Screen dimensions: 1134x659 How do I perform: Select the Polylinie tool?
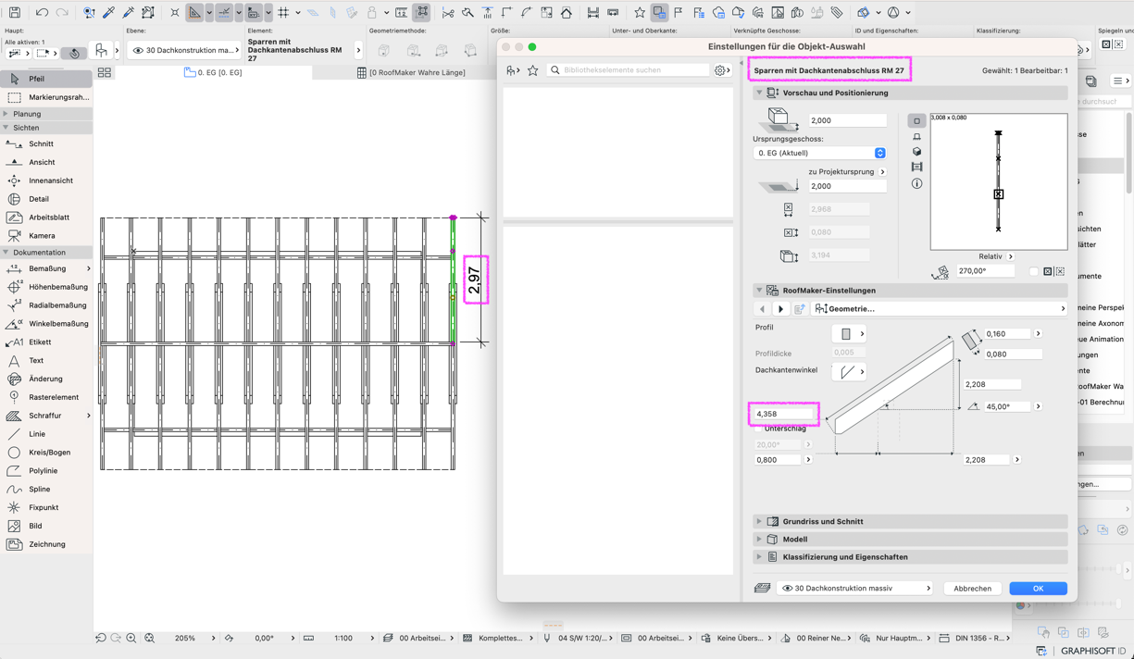coord(46,471)
